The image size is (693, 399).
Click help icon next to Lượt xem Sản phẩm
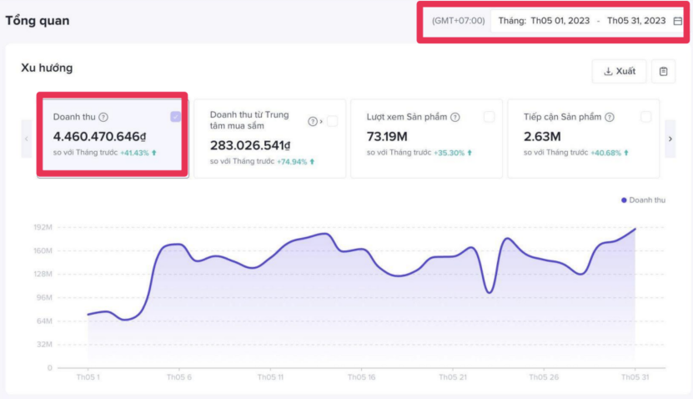[x=457, y=117]
